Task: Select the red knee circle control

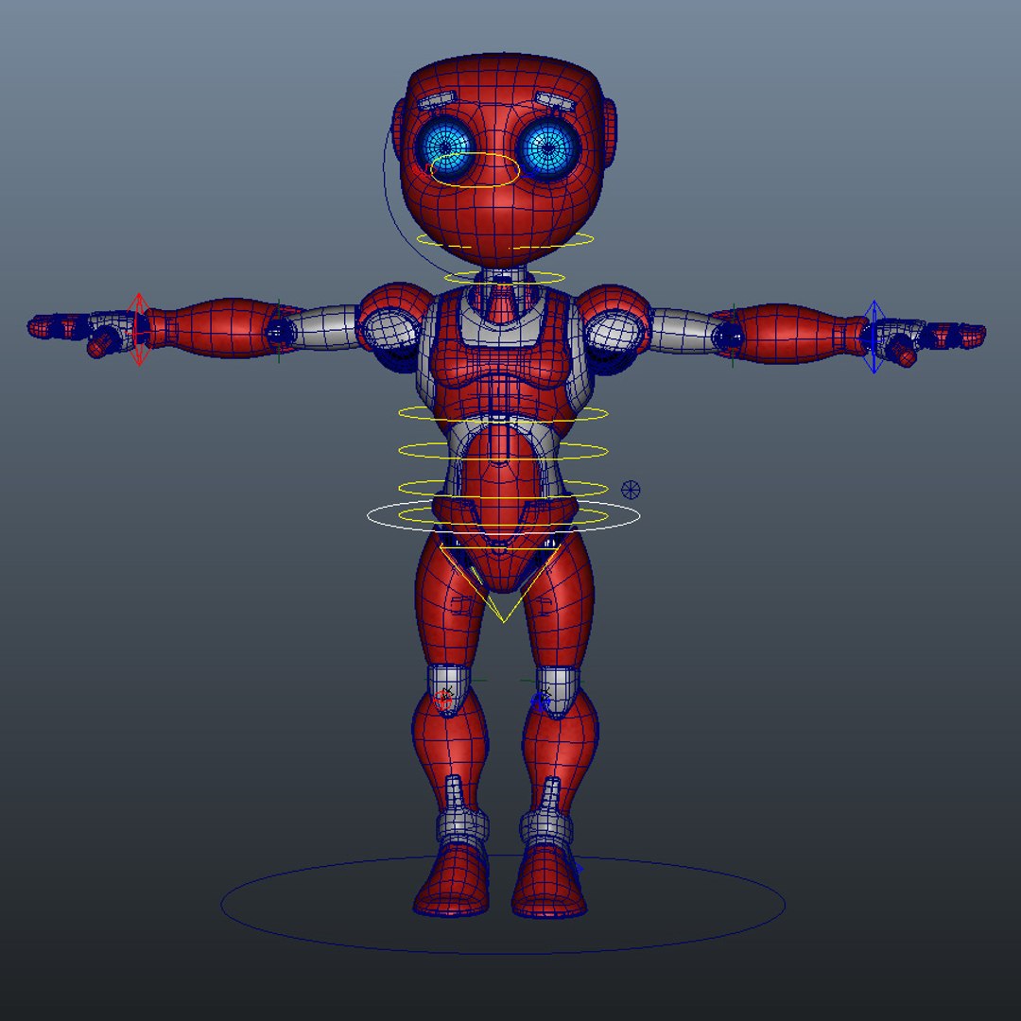Action: point(444,699)
